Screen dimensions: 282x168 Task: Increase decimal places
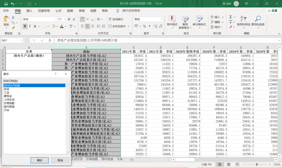point(156,26)
